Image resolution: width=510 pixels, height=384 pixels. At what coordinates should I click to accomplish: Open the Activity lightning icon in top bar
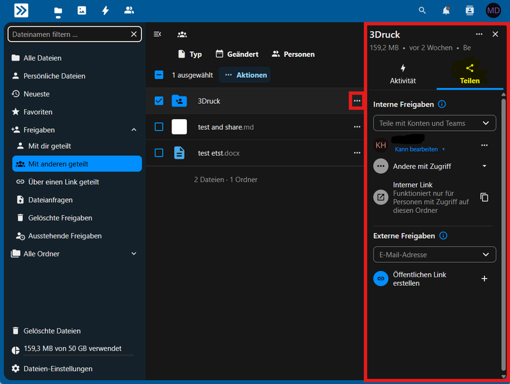tap(105, 10)
